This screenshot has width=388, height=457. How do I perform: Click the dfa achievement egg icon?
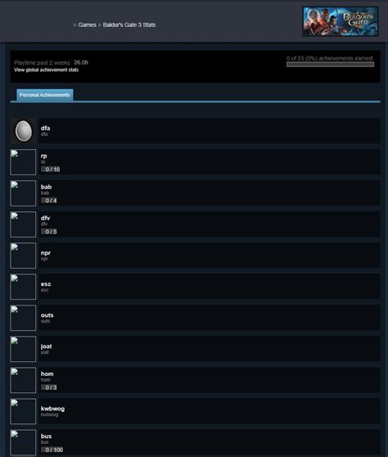pos(23,131)
